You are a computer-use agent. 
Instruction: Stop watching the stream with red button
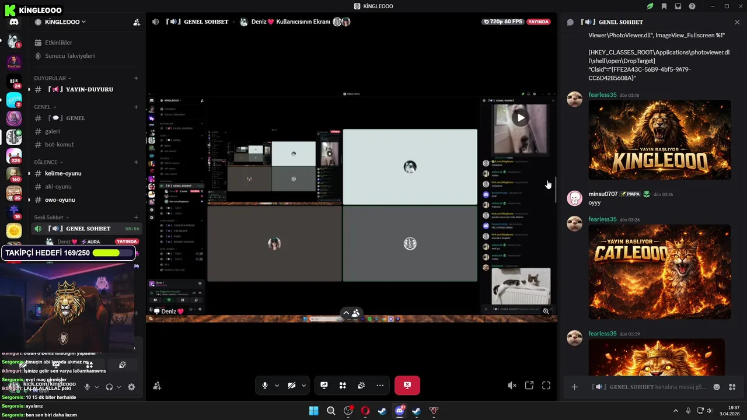point(407,385)
